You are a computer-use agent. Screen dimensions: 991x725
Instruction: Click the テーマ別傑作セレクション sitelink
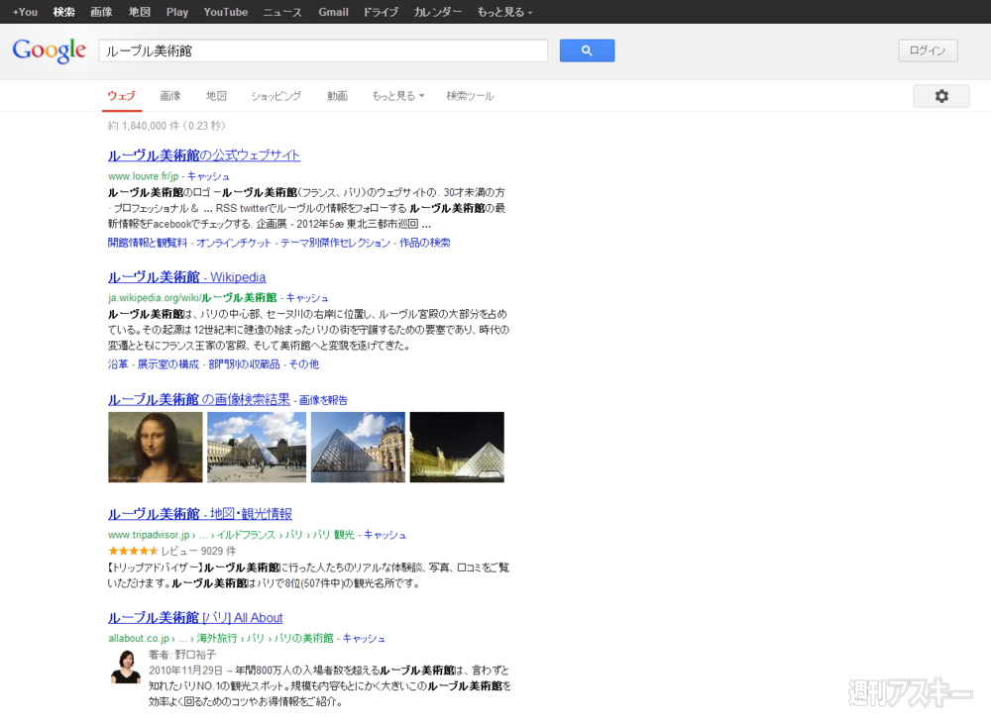click(335, 243)
